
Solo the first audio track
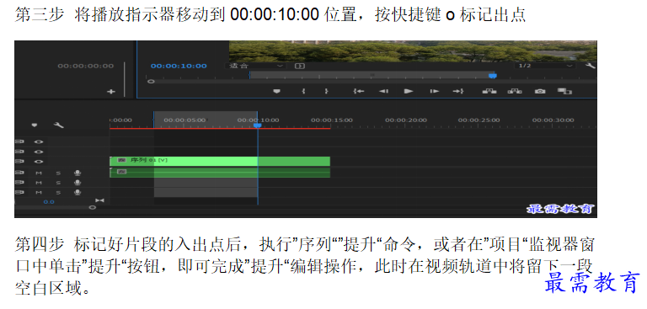tap(58, 173)
